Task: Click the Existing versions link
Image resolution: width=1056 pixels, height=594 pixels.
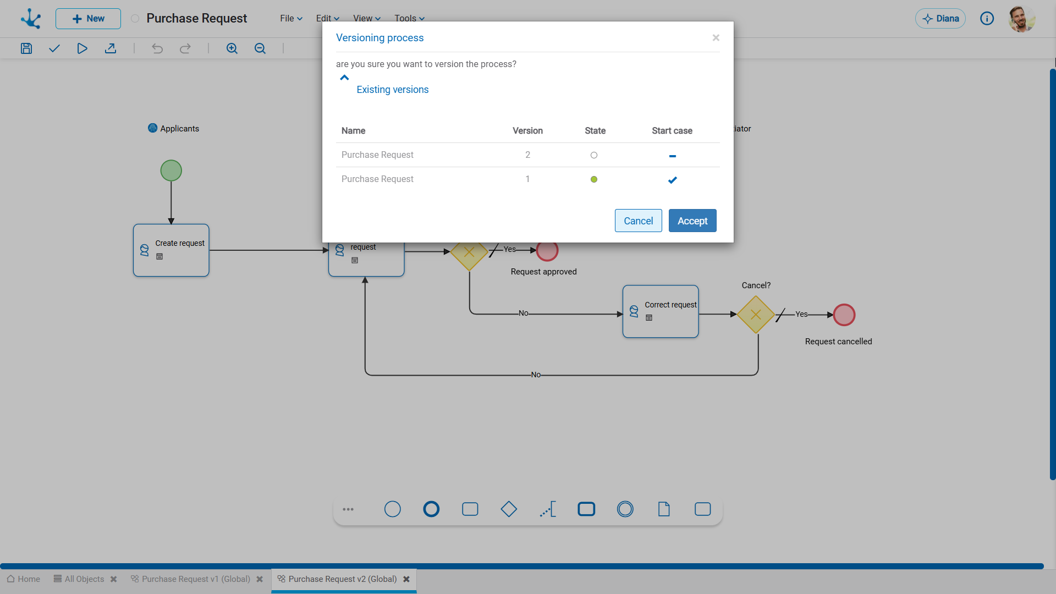Action: point(393,90)
